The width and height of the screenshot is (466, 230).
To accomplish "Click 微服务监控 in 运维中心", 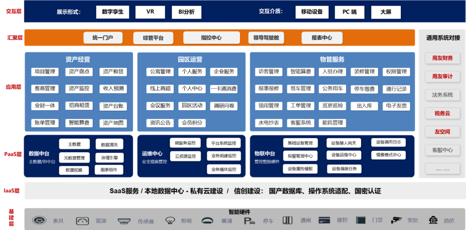I will pos(185,143).
